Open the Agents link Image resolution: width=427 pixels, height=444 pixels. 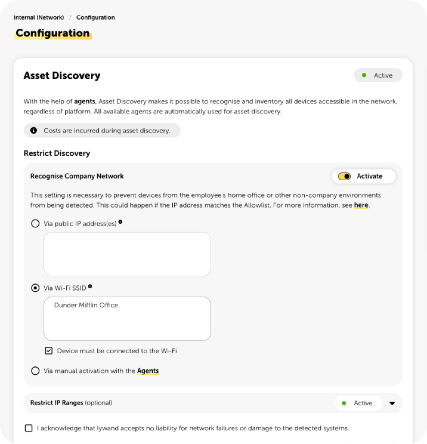click(x=148, y=371)
